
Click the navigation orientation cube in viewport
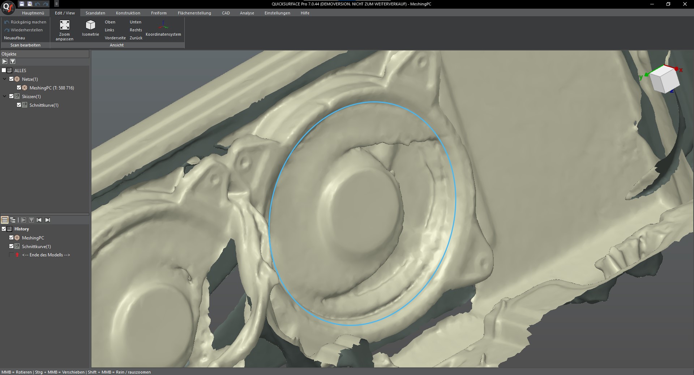point(664,79)
